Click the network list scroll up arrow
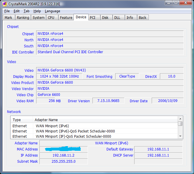 coord(180,119)
